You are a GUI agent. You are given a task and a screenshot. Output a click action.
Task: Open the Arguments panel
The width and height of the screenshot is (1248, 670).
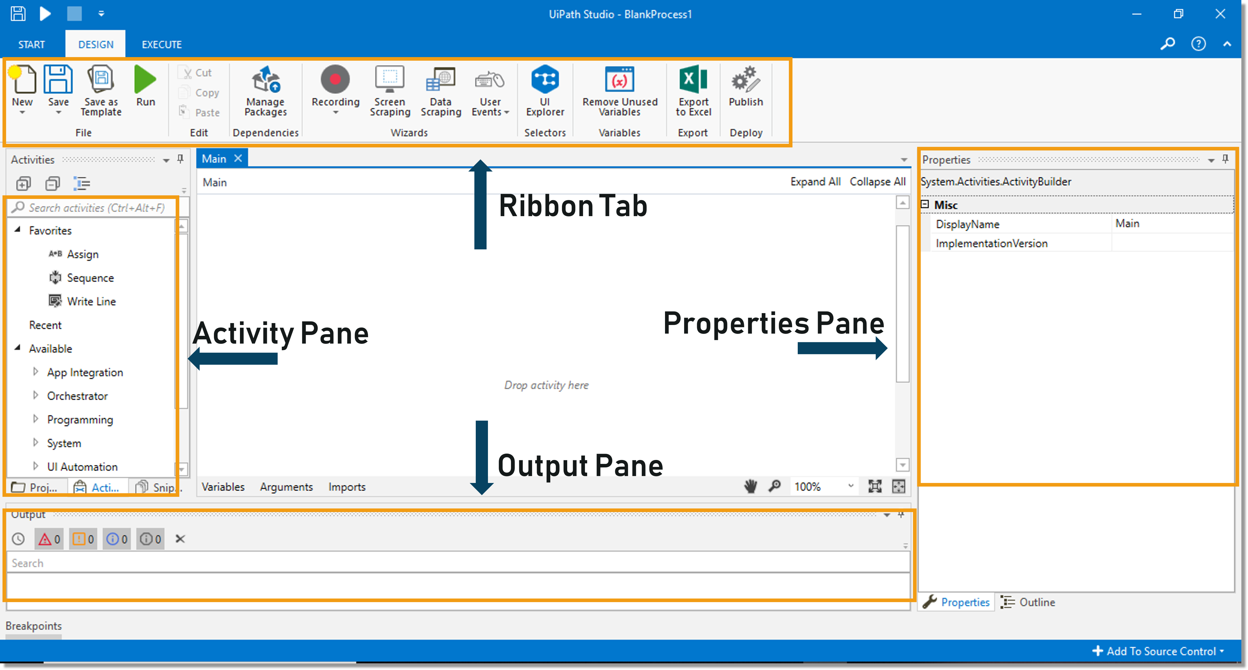(x=286, y=487)
